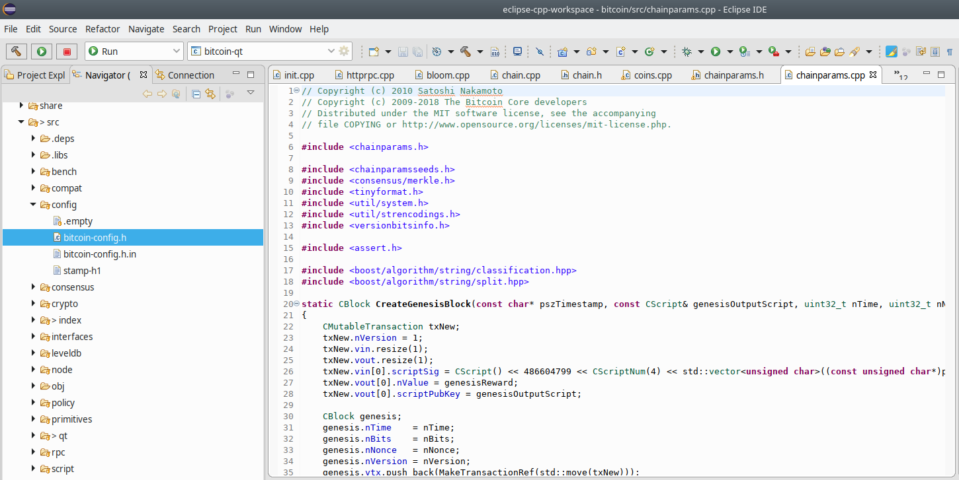This screenshot has height=480, width=959.
Task: Click the green Run launch button
Action: pos(41,51)
